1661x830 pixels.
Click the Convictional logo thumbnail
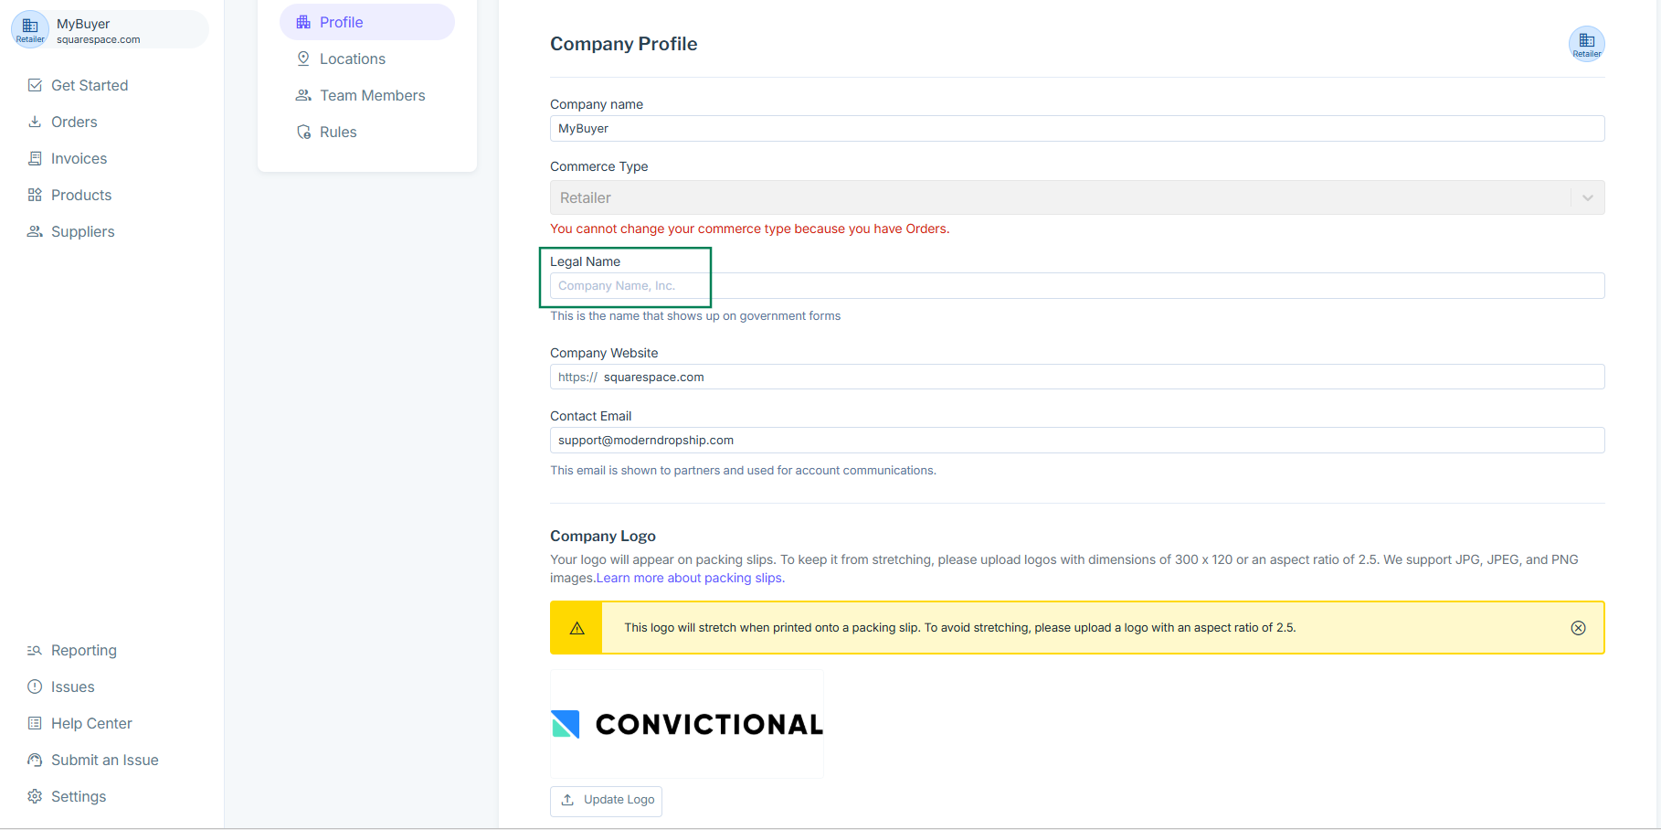coord(687,724)
